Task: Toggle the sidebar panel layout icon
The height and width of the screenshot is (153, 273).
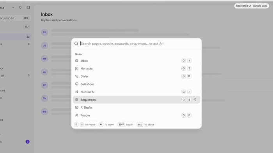Action: click(x=28, y=7)
